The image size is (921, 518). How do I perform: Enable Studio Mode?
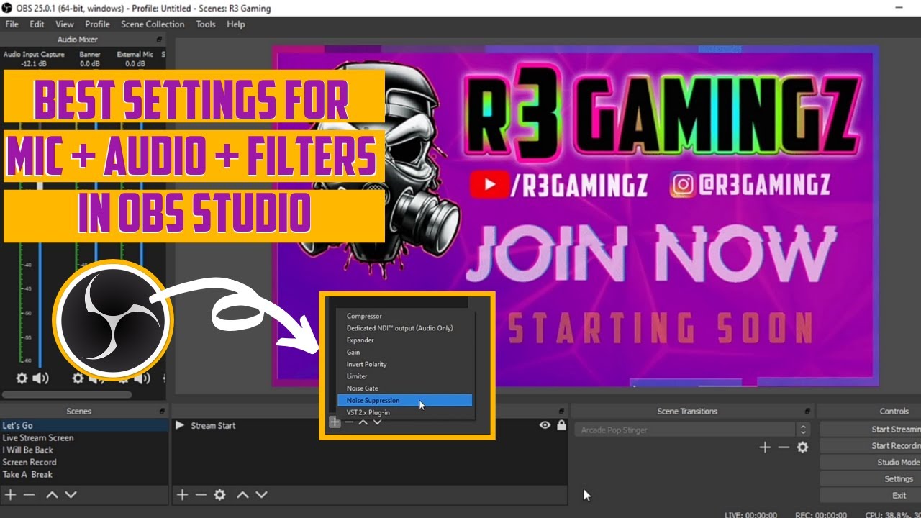(x=871, y=462)
